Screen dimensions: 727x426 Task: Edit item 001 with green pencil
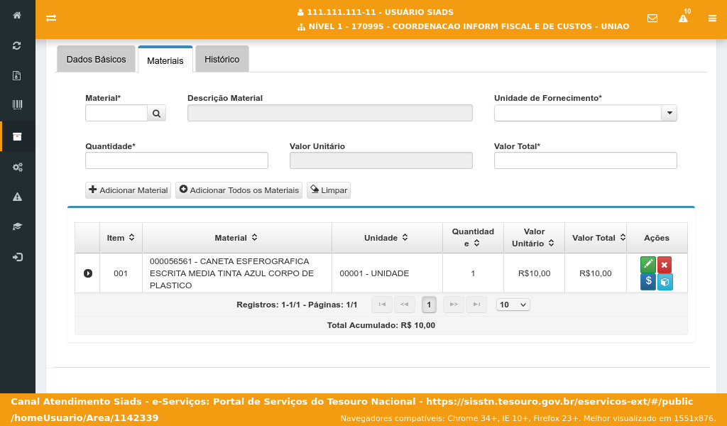647,265
